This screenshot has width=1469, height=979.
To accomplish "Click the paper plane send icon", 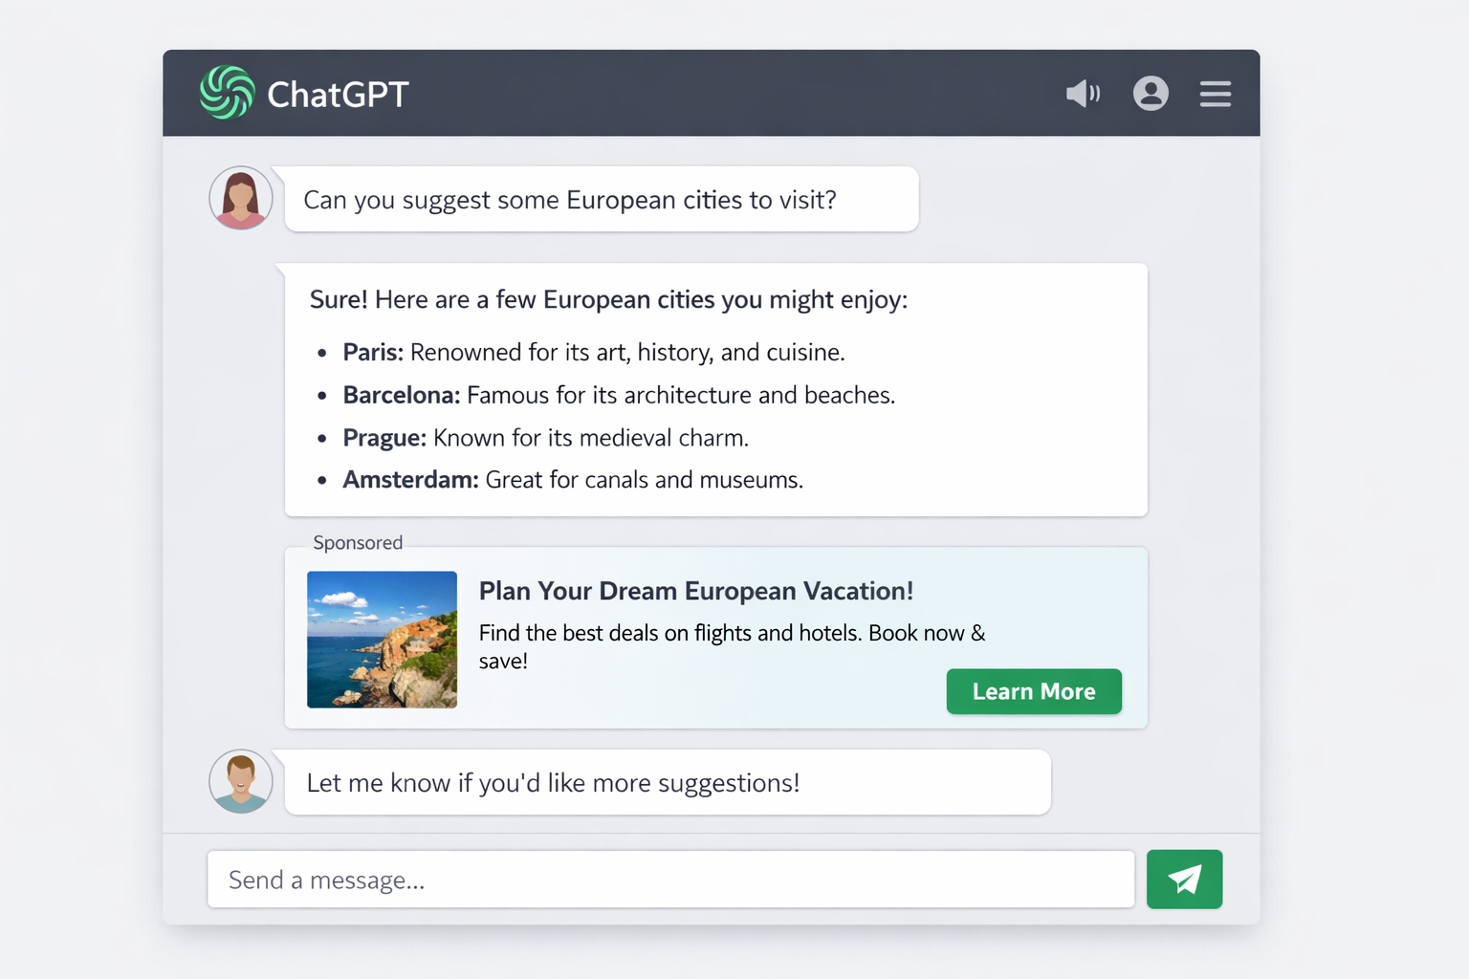I will tap(1184, 879).
